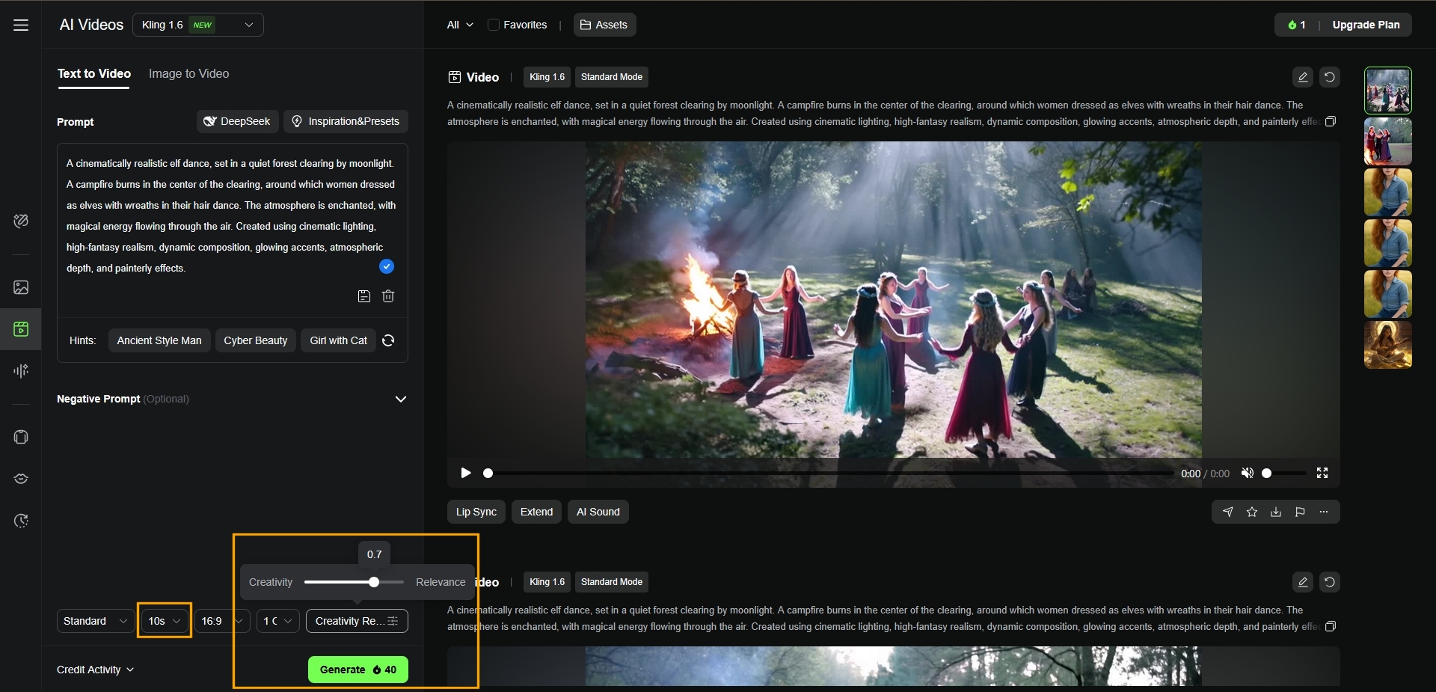Open the more options ellipsis for the video
Viewport: 1436px width, 692px height.
coord(1324,512)
